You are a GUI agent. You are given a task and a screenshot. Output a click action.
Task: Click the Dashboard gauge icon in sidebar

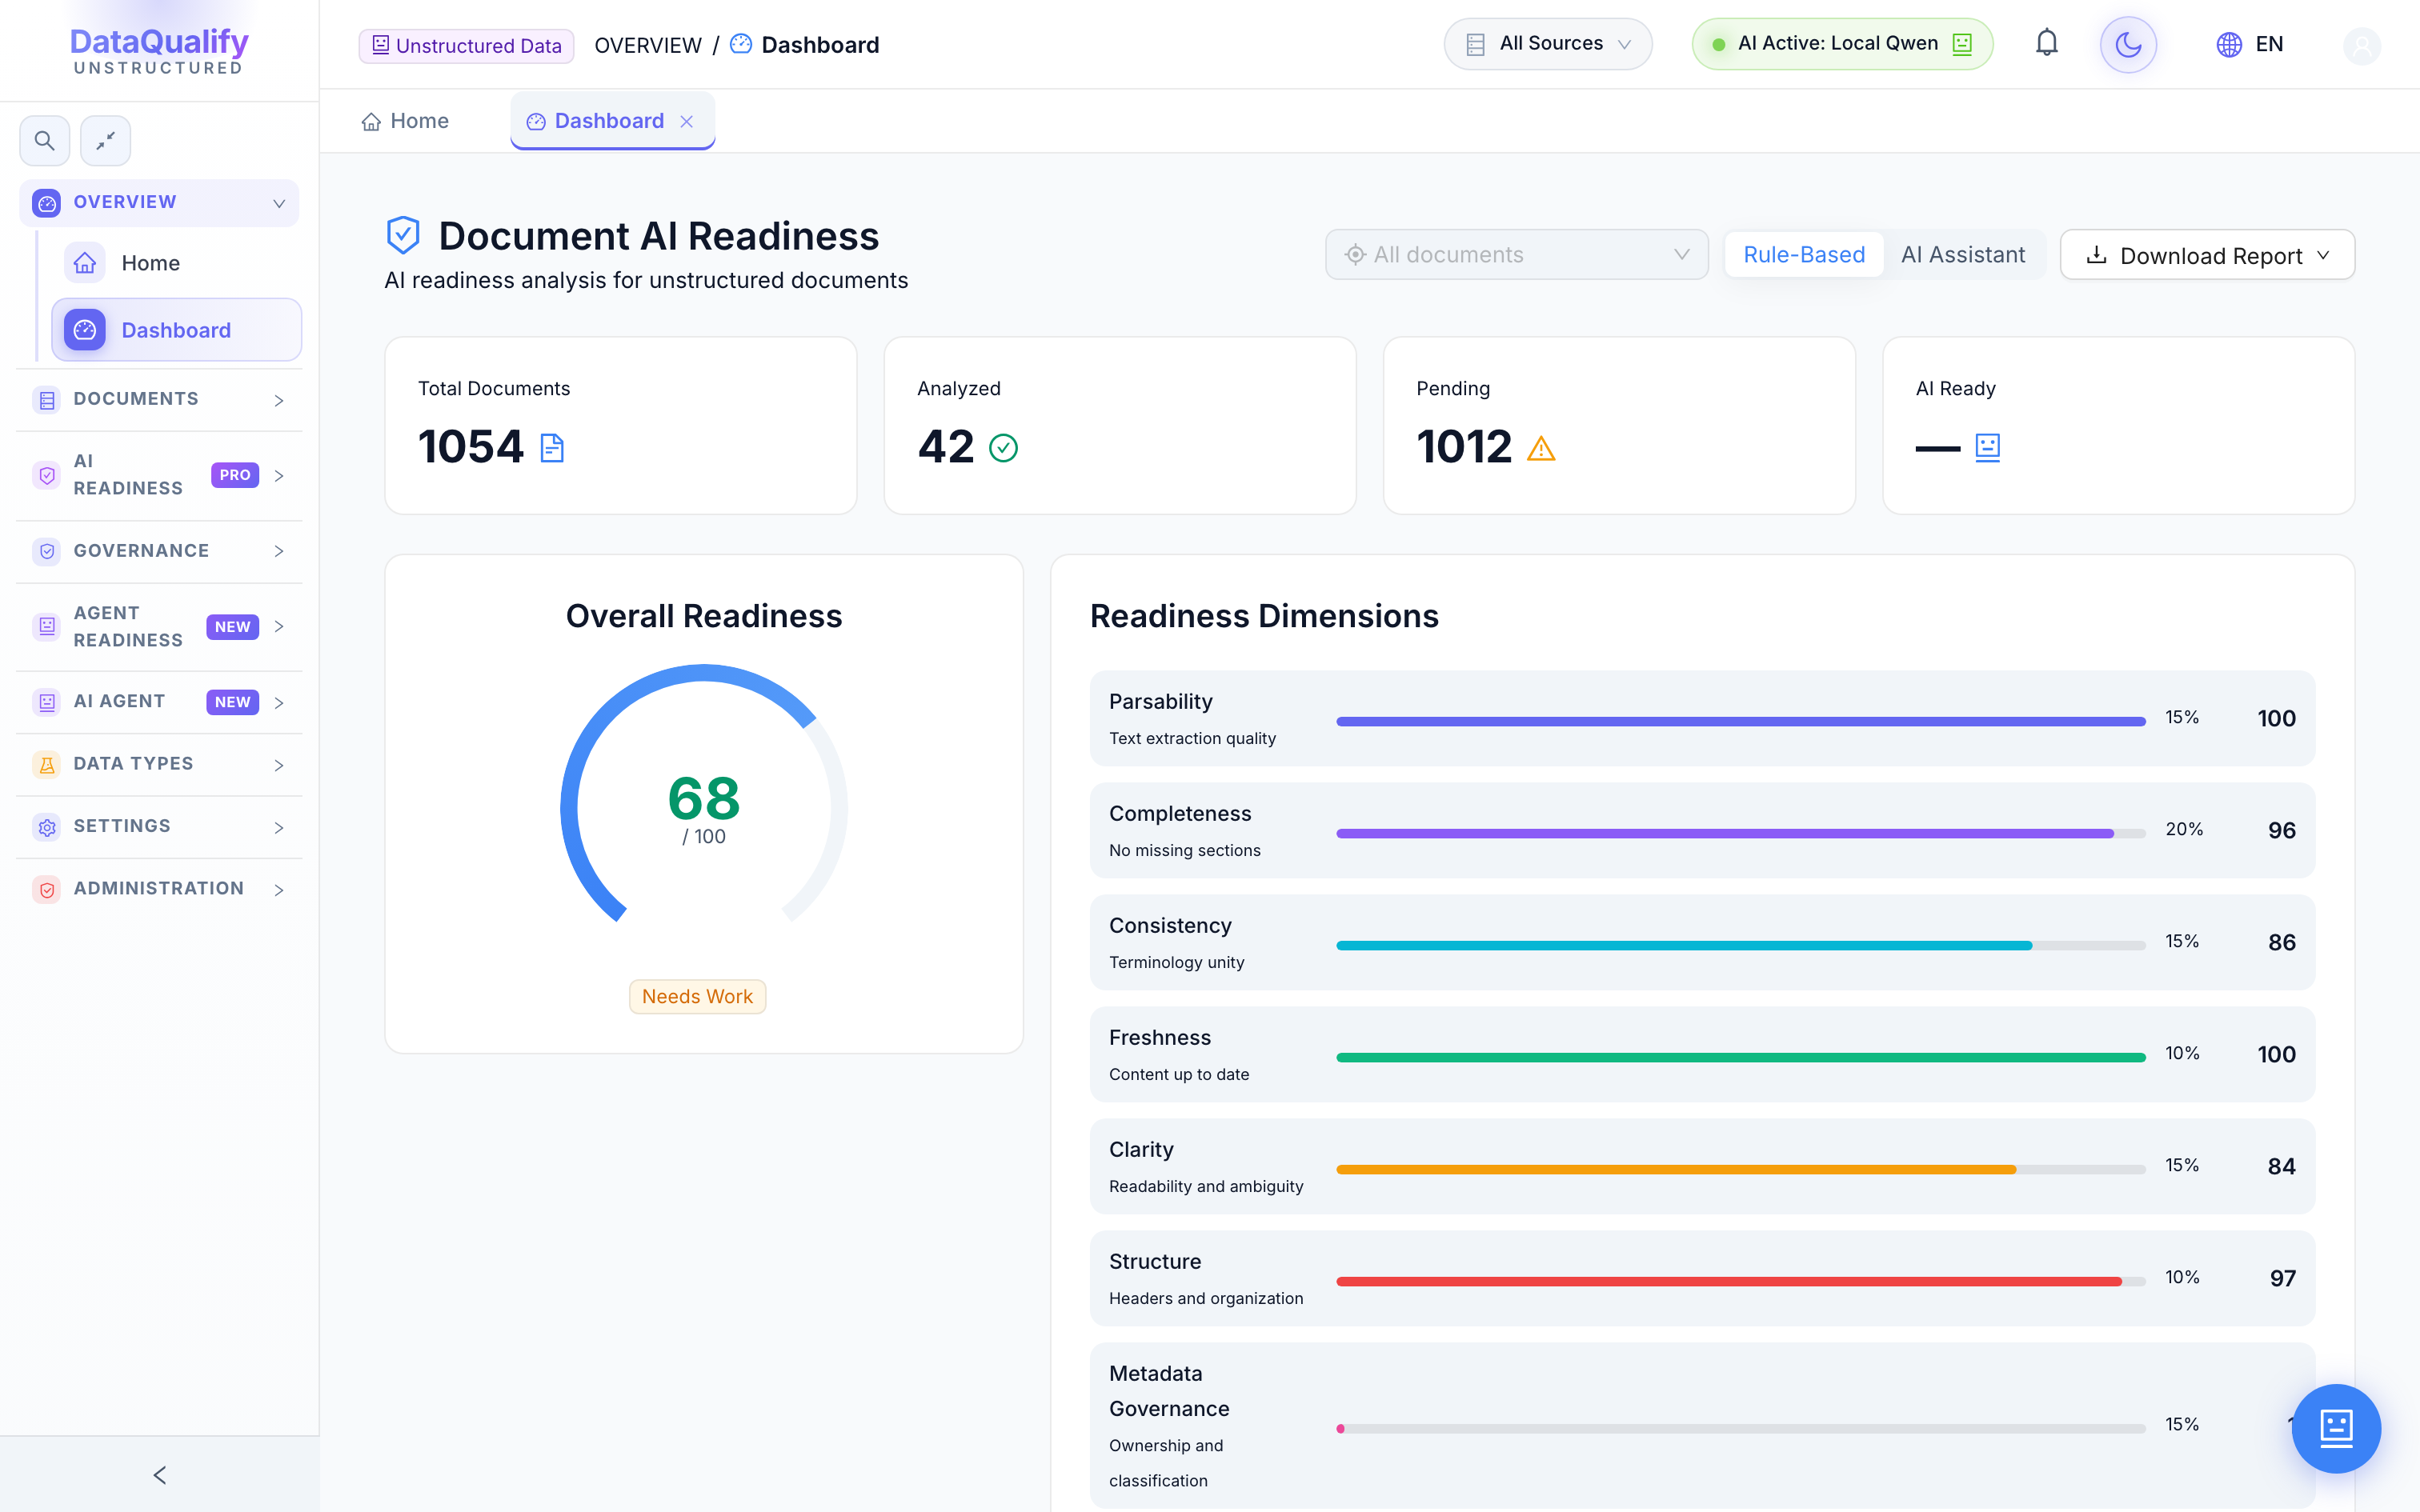click(85, 330)
